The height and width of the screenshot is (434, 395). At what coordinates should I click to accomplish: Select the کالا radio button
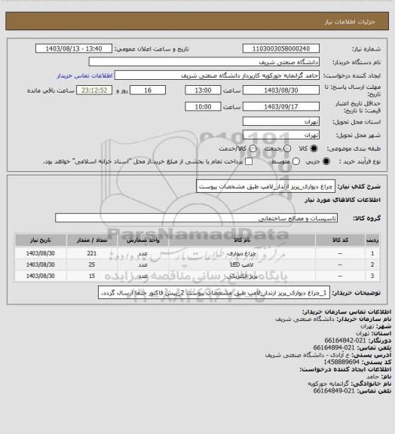point(314,148)
